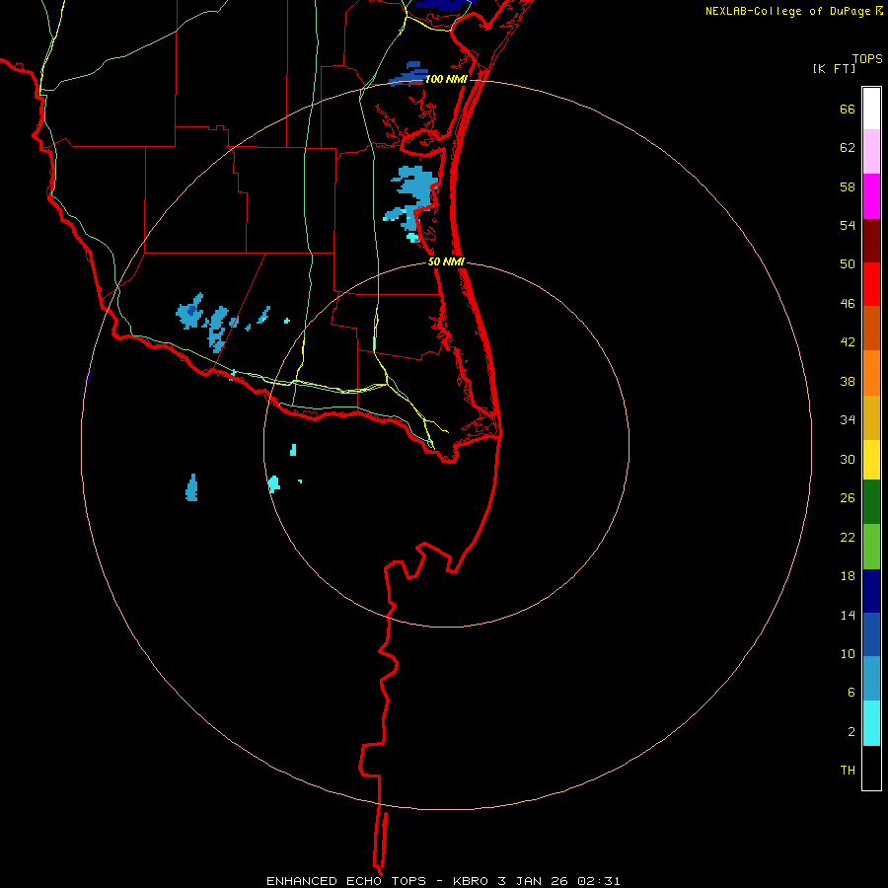The image size is (888, 888).
Task: Click the 2 legend value
Action: click(x=851, y=732)
